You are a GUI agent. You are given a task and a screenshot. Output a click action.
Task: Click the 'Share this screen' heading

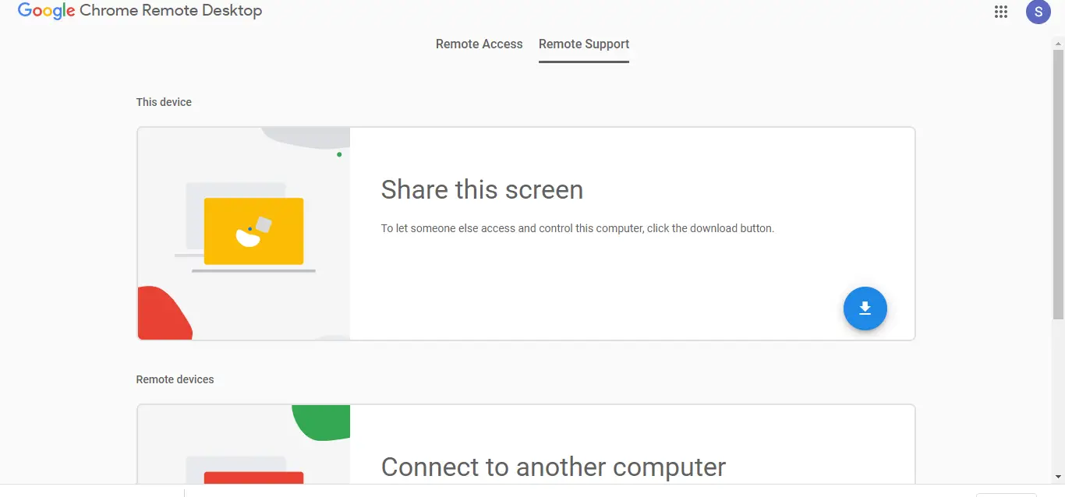tap(482, 189)
